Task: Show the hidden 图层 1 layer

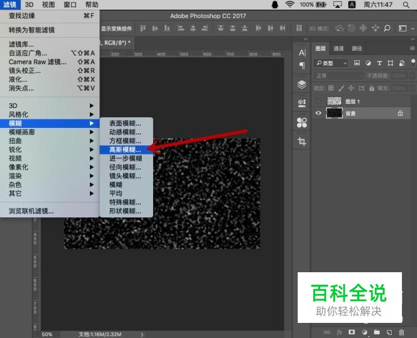Action: [318, 101]
